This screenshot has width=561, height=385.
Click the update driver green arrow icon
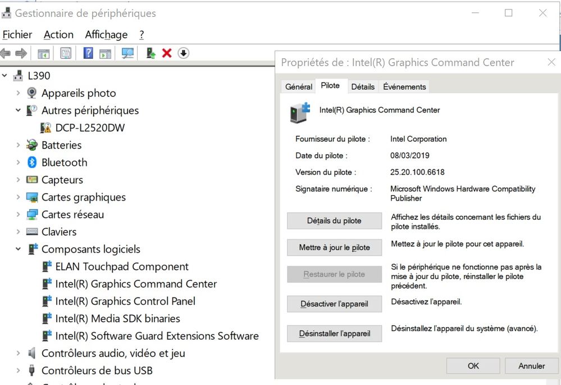(150, 53)
